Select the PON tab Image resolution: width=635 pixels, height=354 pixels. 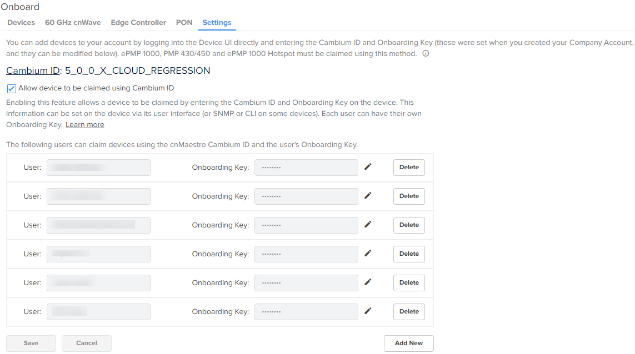pyautogui.click(x=184, y=23)
